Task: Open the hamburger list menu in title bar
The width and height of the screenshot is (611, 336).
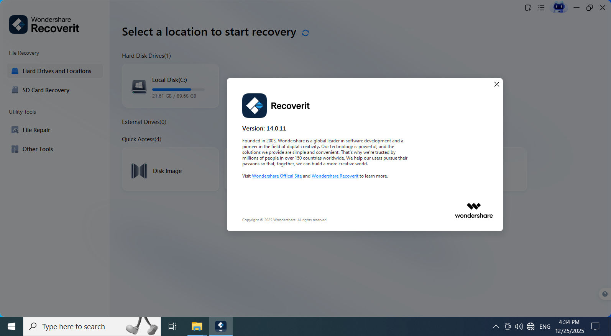Action: (x=541, y=8)
